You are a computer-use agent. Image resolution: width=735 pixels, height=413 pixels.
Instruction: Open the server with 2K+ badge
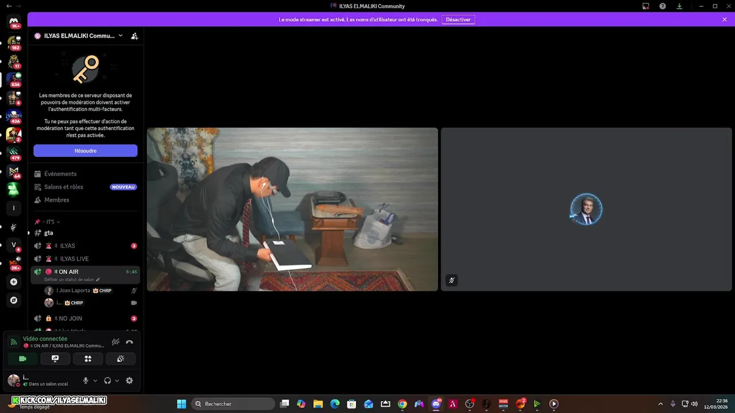[14, 263]
